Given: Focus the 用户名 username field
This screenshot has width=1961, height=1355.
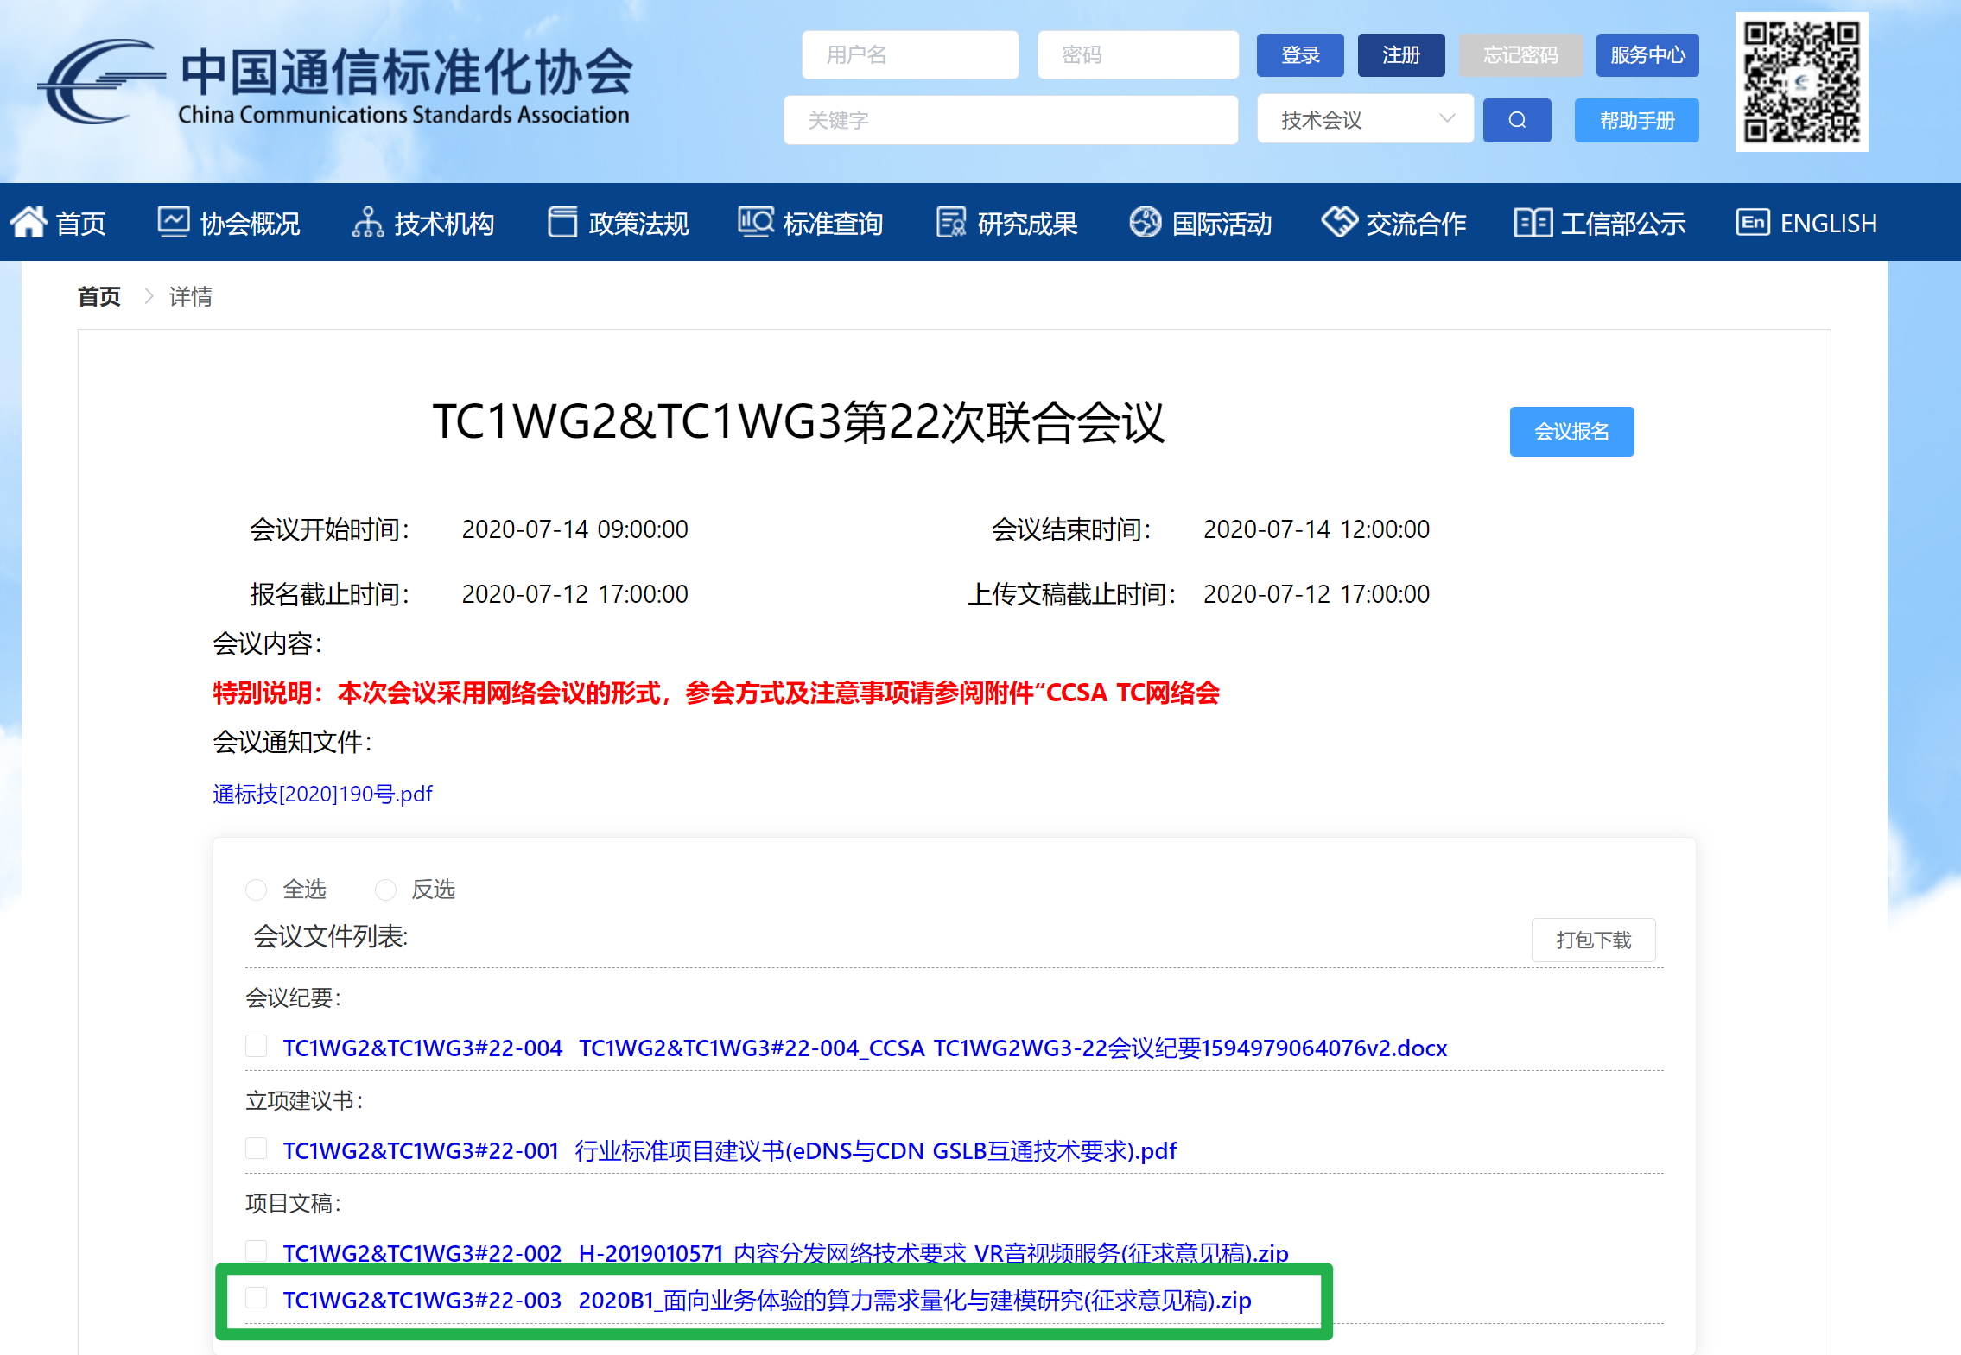Looking at the screenshot, I should 910,55.
